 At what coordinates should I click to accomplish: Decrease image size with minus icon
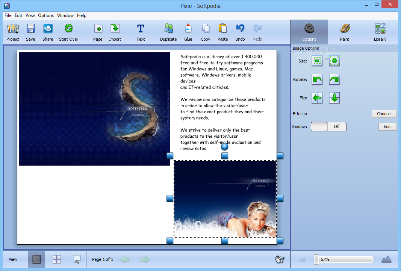(317, 61)
